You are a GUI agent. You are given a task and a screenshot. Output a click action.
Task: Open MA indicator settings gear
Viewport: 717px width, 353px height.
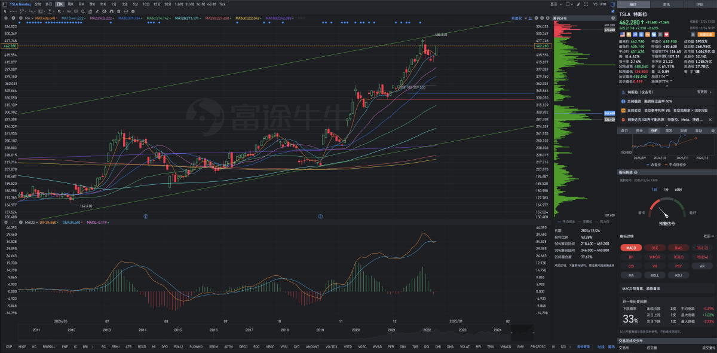pos(6,18)
